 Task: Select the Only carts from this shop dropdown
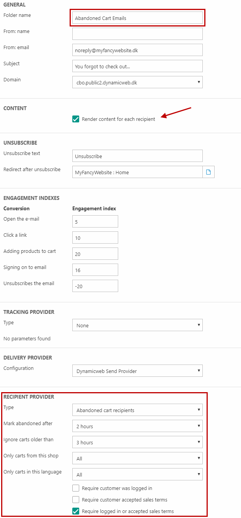click(137, 458)
